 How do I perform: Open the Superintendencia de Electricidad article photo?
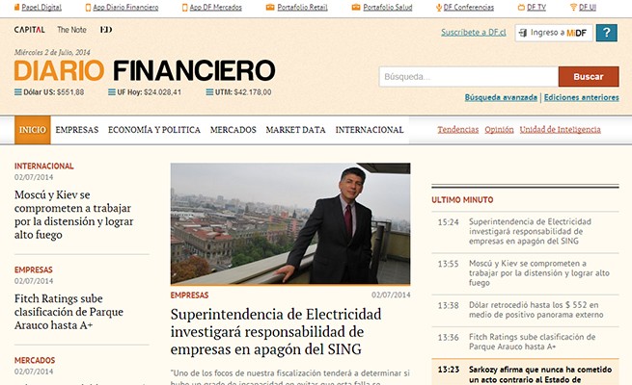(x=290, y=223)
